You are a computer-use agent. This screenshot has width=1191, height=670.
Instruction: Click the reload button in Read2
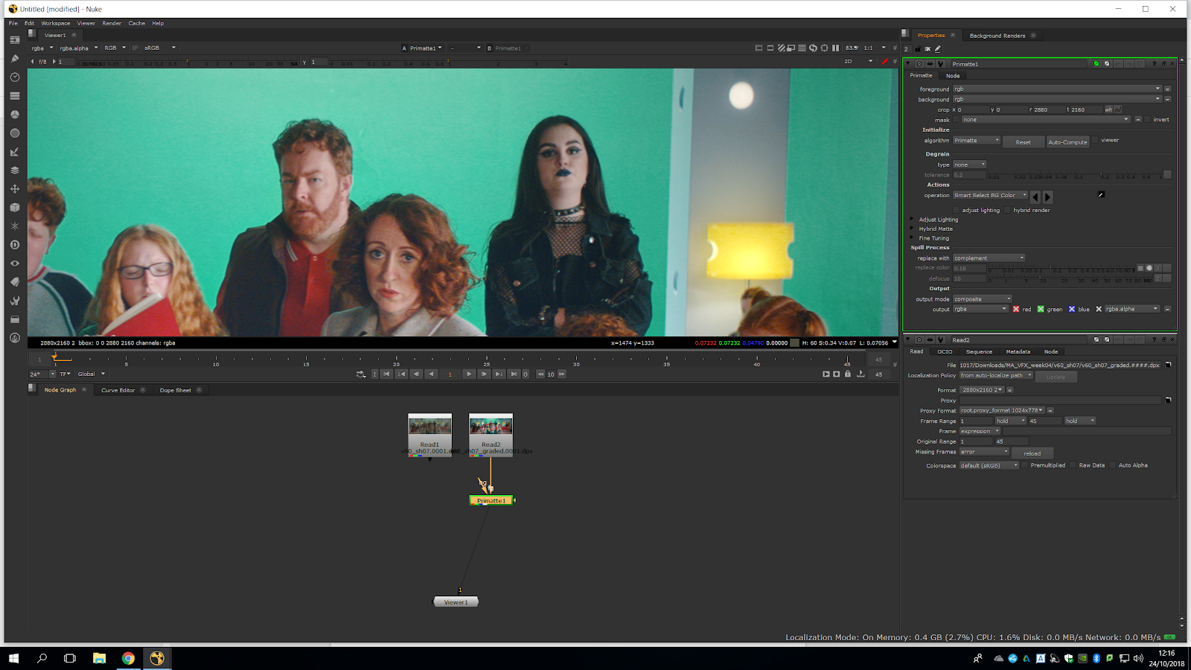(x=1032, y=453)
